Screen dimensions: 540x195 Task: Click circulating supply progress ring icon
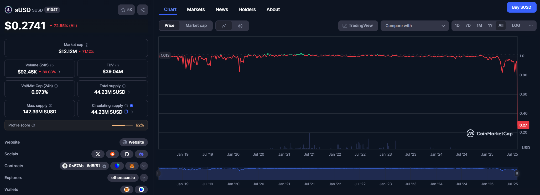click(x=126, y=112)
